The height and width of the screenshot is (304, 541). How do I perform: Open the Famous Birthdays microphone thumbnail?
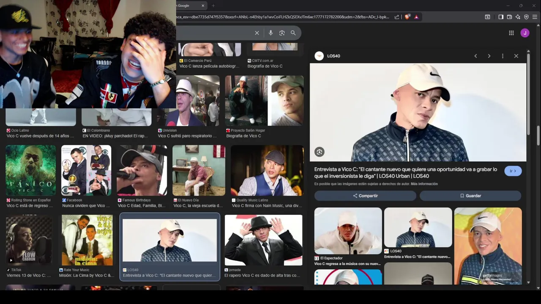point(142,170)
